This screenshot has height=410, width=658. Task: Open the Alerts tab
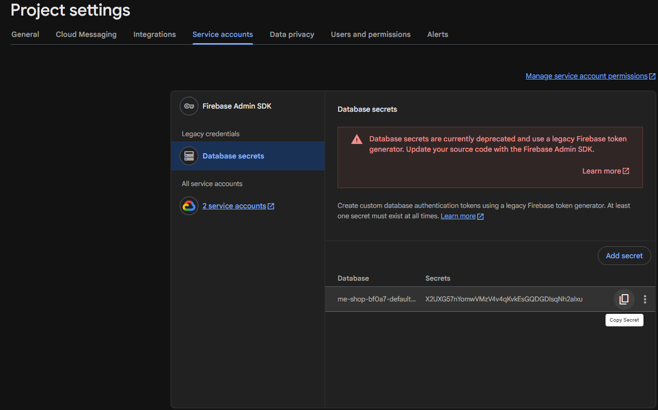pyautogui.click(x=438, y=34)
